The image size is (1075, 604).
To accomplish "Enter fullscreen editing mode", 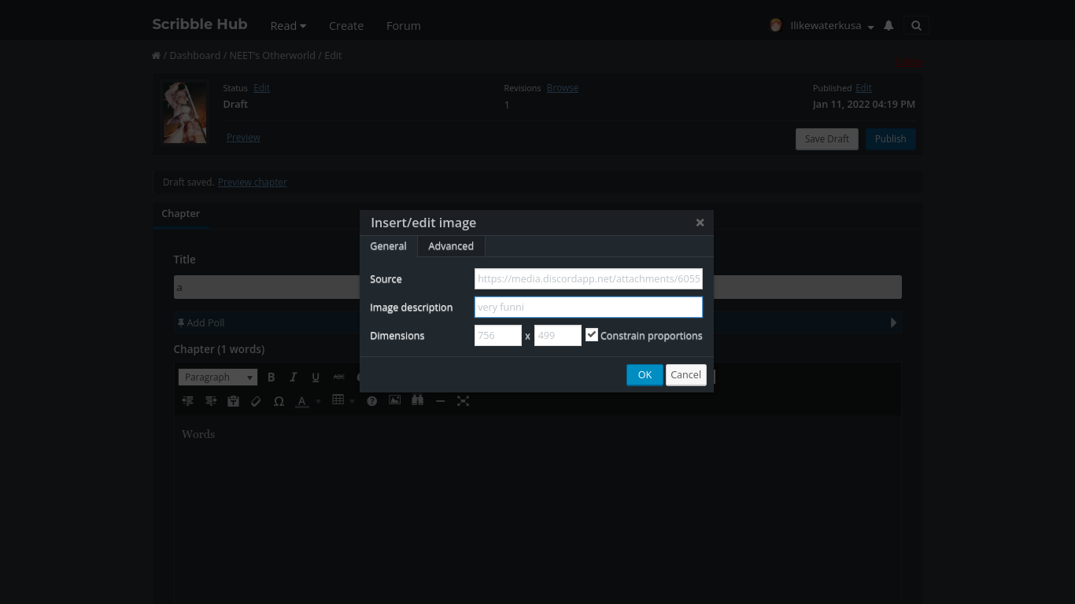I will (x=463, y=401).
